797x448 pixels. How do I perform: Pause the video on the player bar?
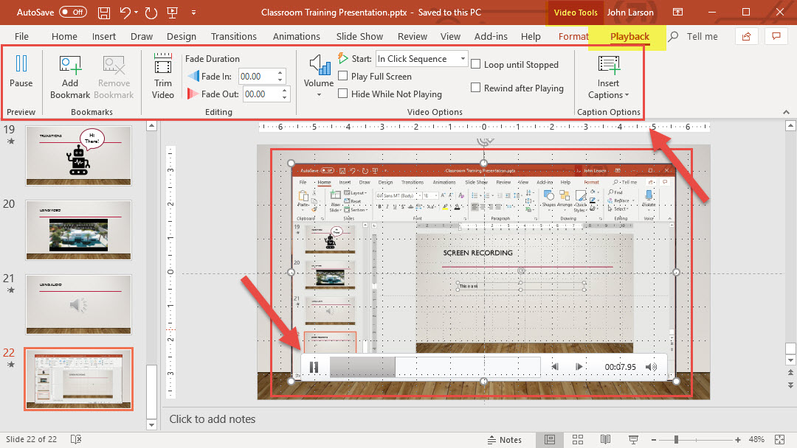point(314,367)
